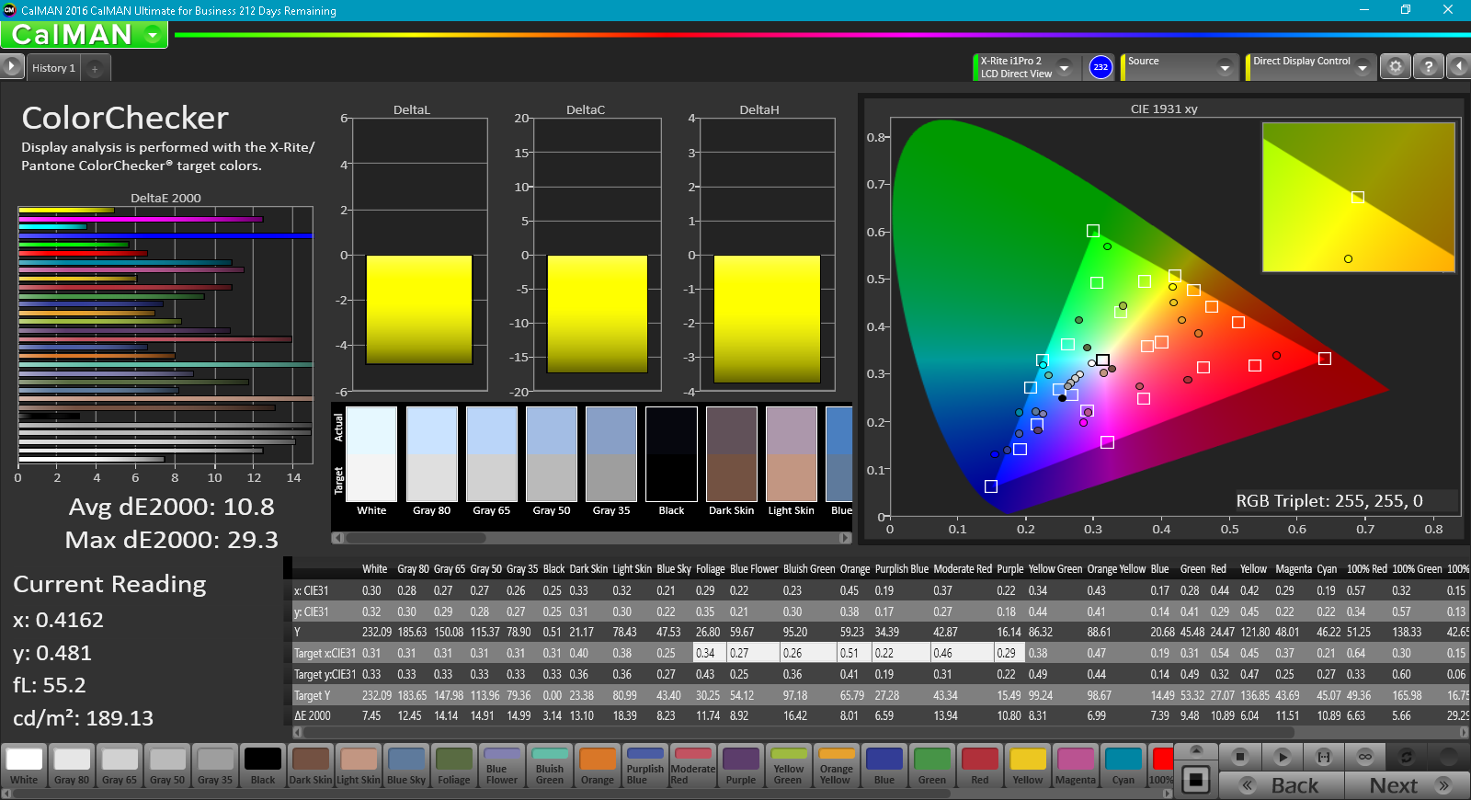The width and height of the screenshot is (1471, 800).
Task: Open the settings gear icon
Action: [1396, 67]
